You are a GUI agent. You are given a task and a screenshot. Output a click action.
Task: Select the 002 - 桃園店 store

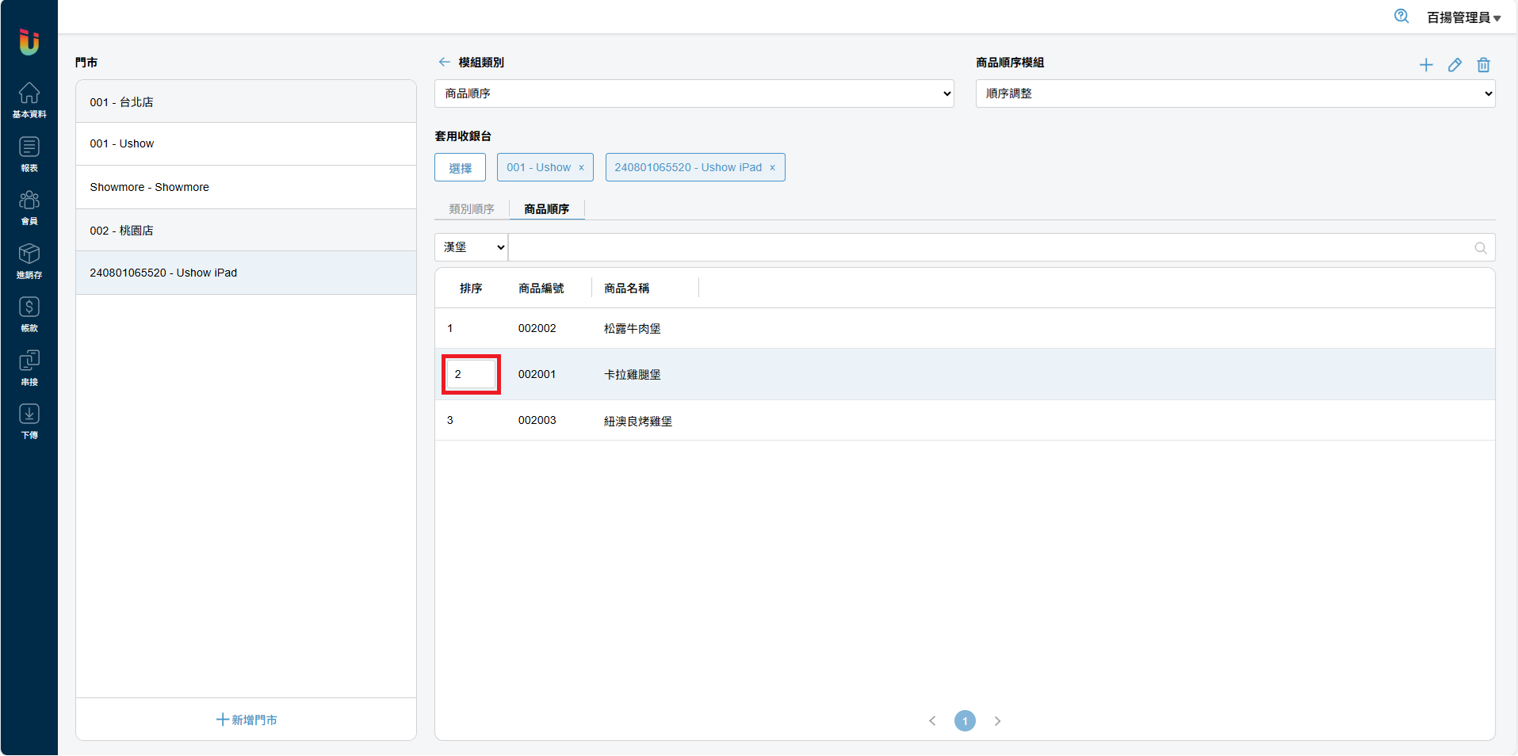[x=246, y=231]
